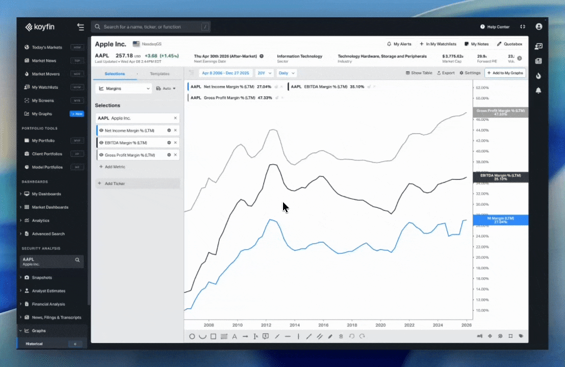Image resolution: width=565 pixels, height=367 pixels.
Task: Select the ellipse drawing tool
Action: (192, 336)
